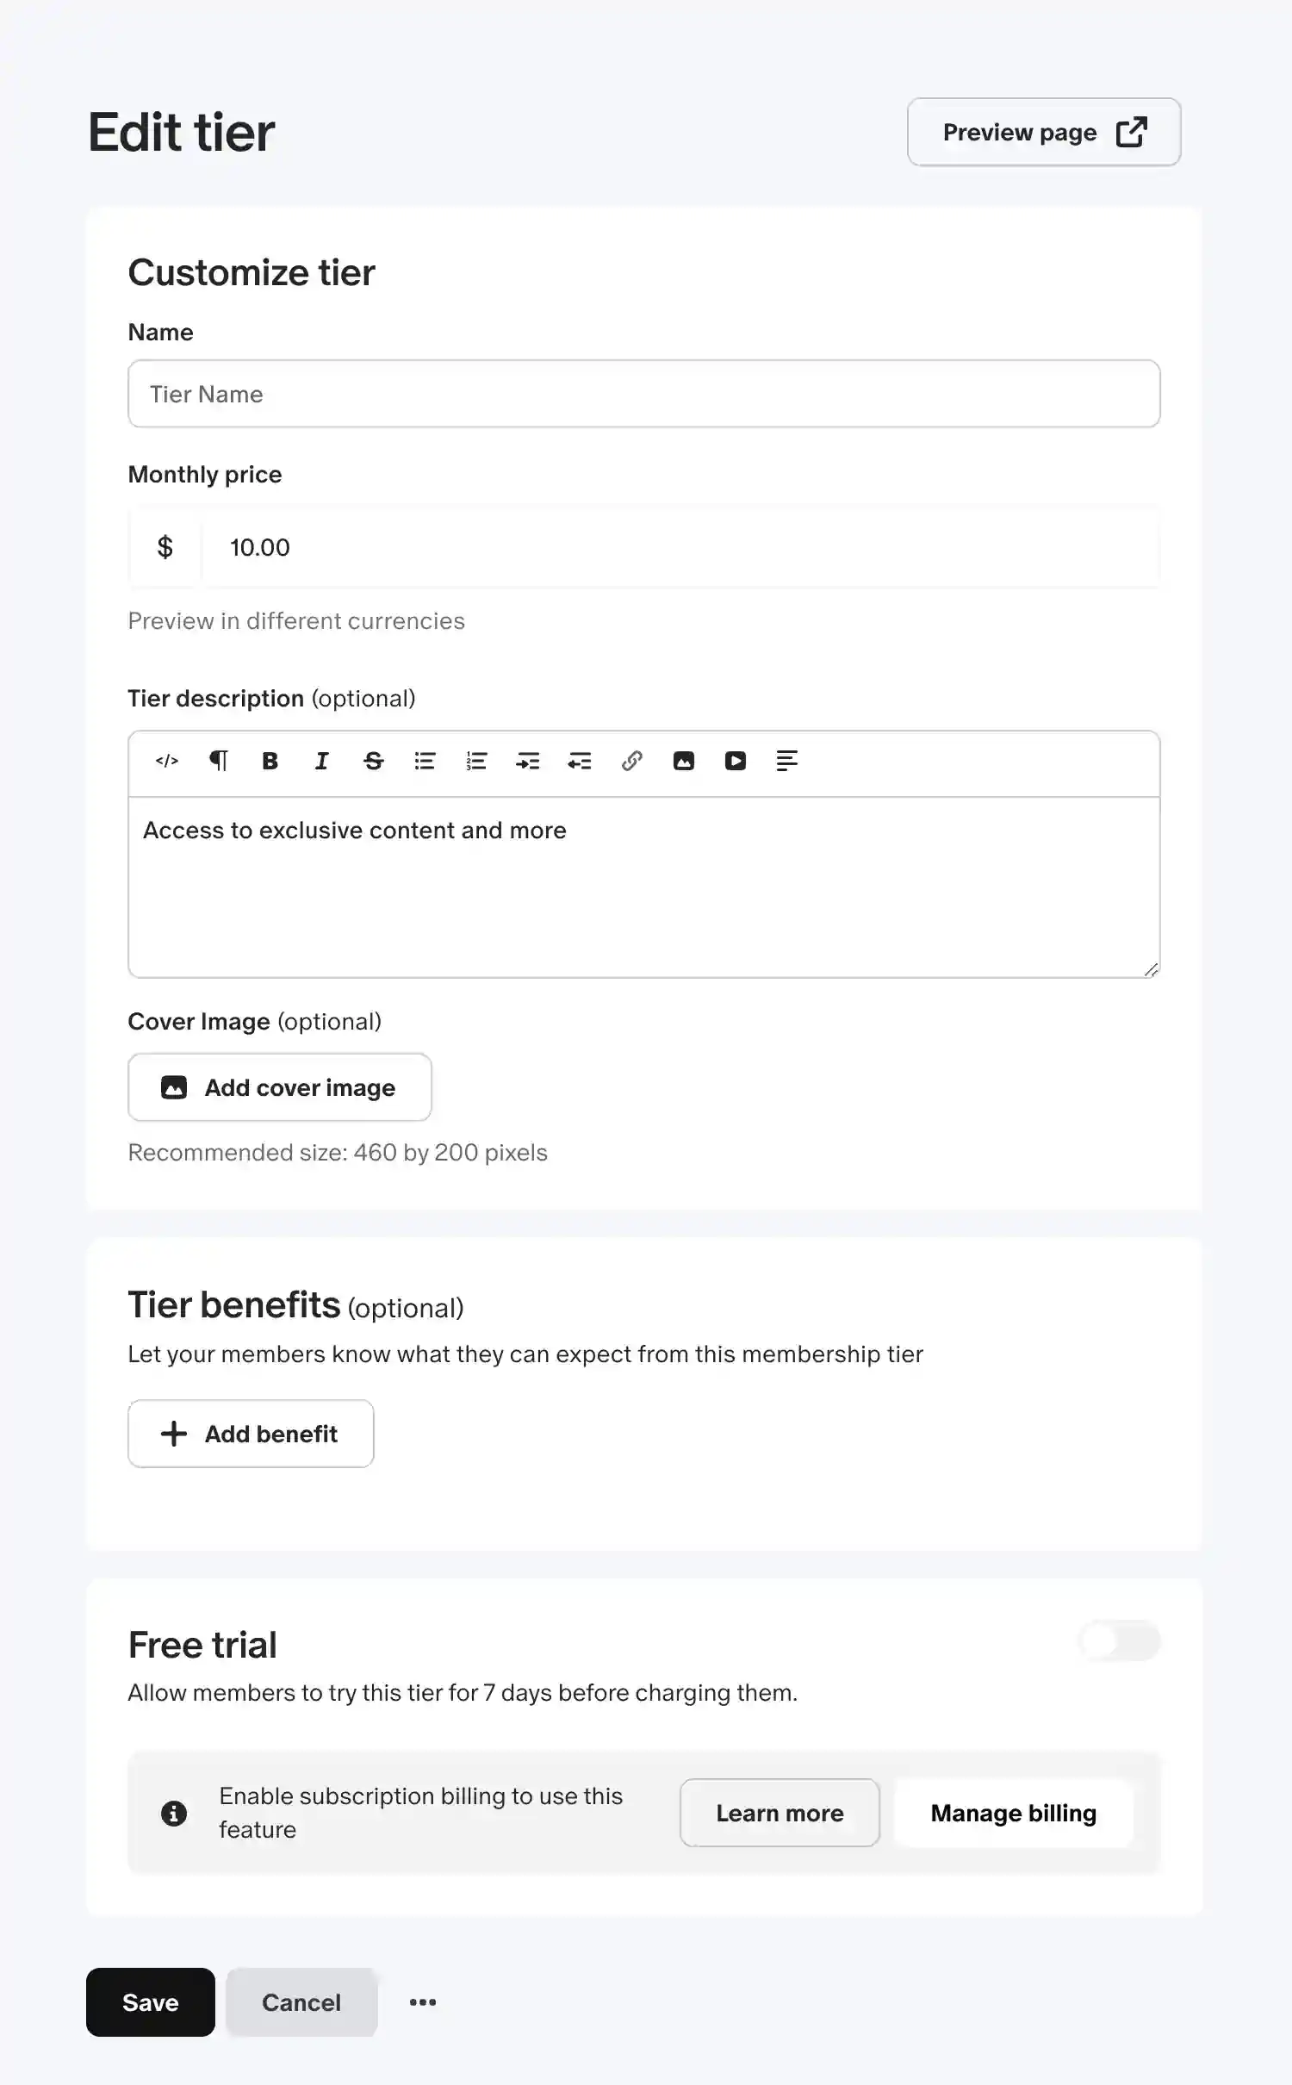Screen dimensions: 1292x2085
Task: Enable the Free trial toggle
Action: pos(1121,1640)
